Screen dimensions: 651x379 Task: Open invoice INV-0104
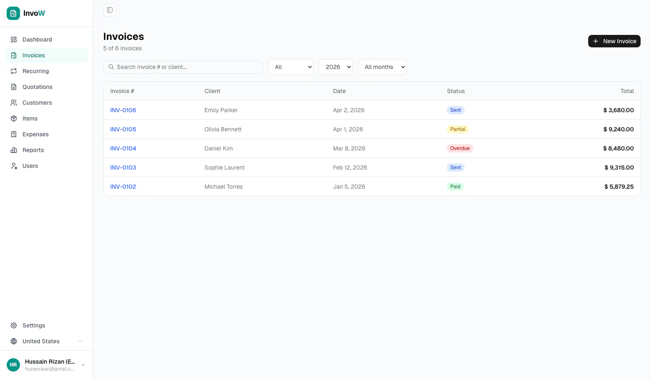123,148
